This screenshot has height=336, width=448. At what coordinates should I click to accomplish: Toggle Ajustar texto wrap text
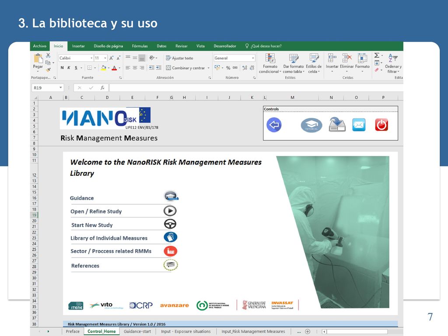[x=179, y=58]
